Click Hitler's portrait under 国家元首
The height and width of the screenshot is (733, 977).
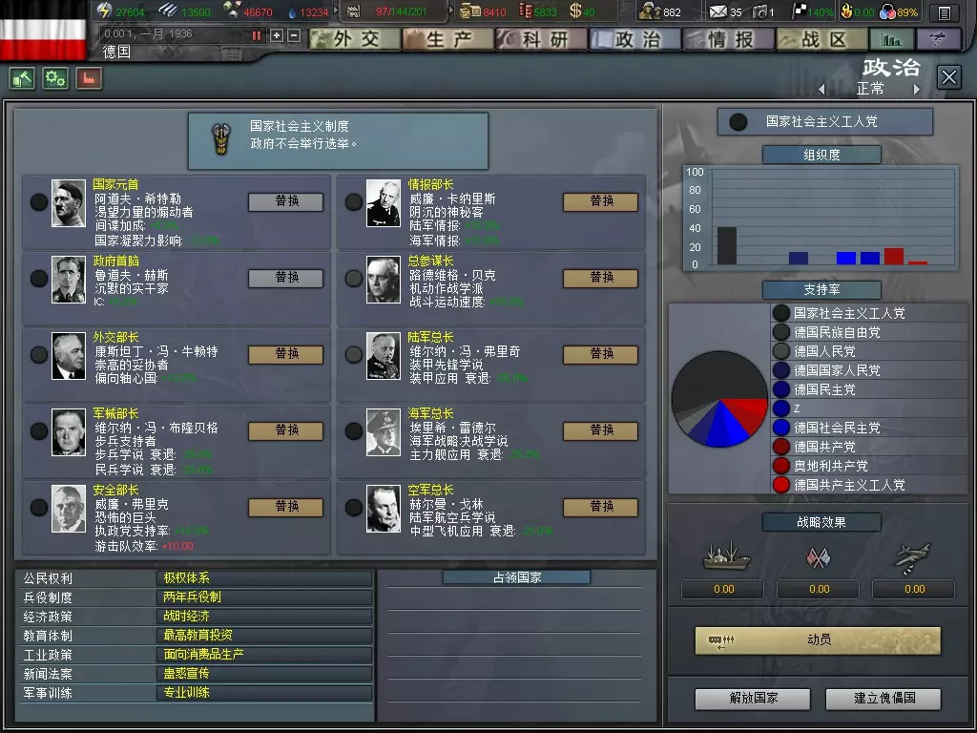click(x=69, y=203)
